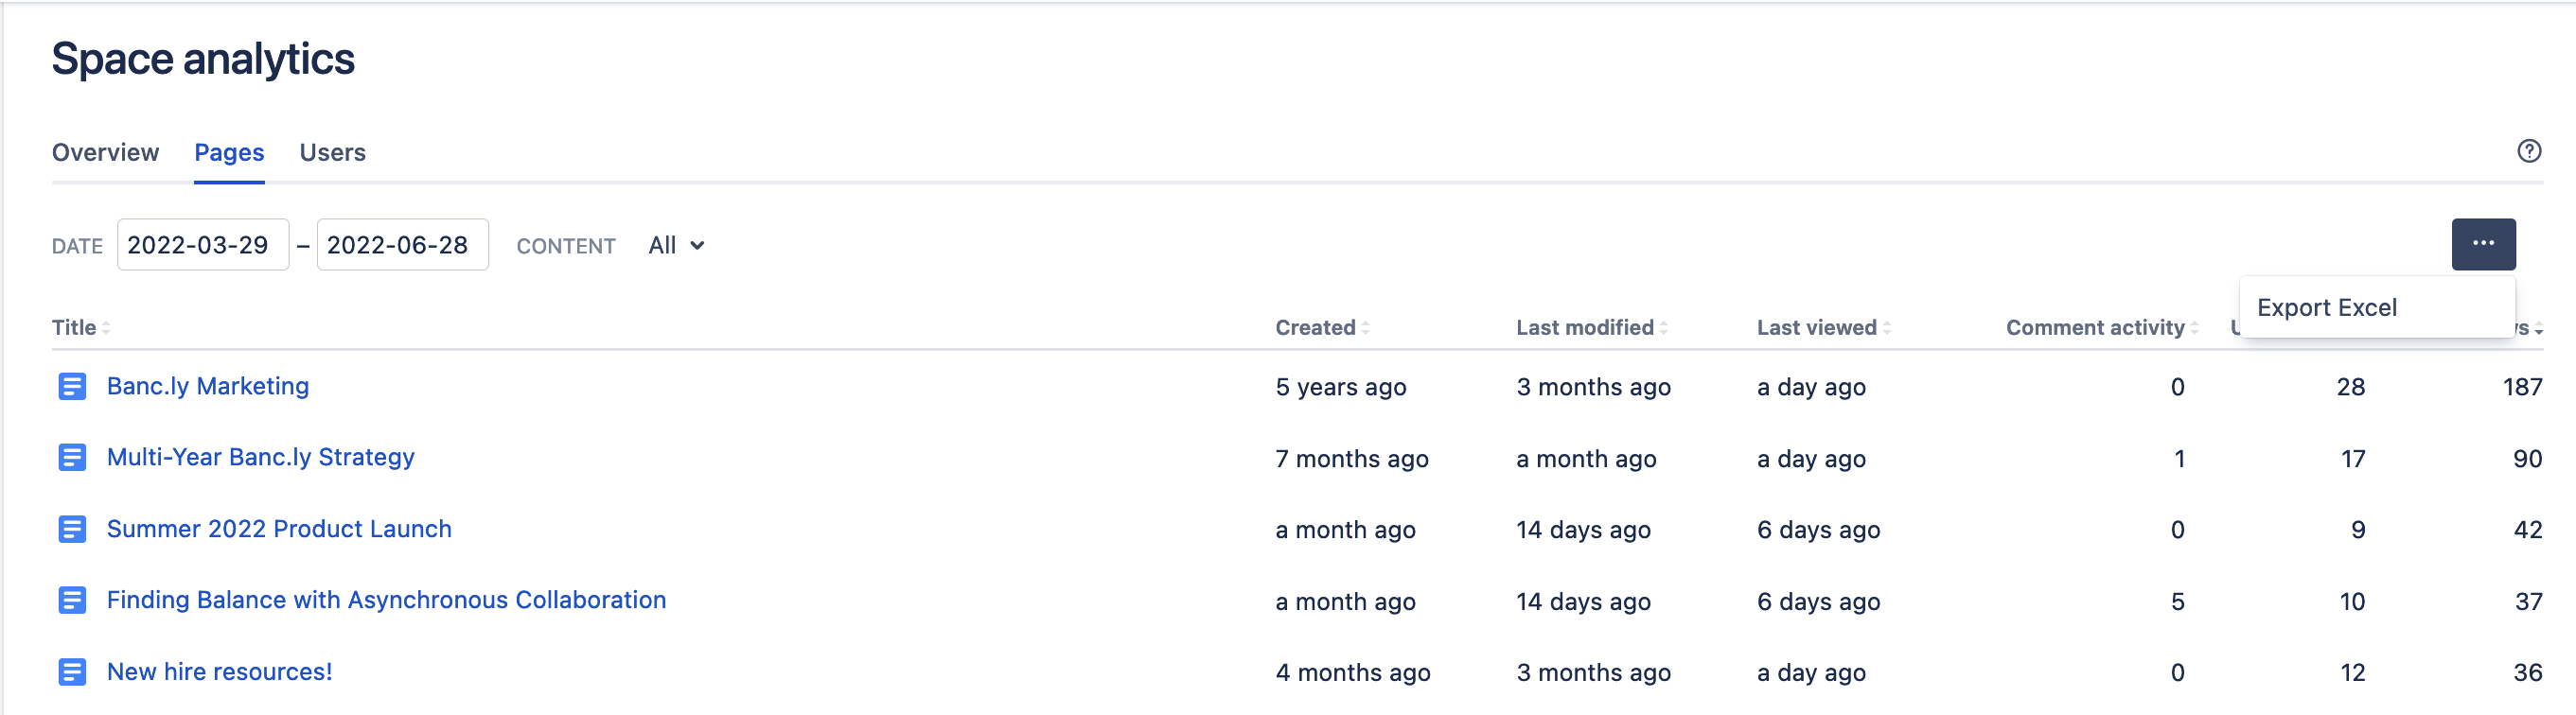Image resolution: width=2576 pixels, height=715 pixels.
Task: Switch to the Users tab
Action: [x=332, y=152]
